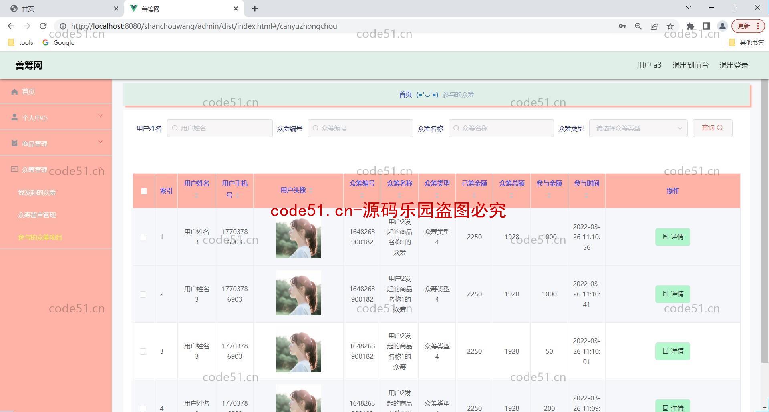Click the 用户姓名 search field
Screen dimensions: 769x412
pos(219,128)
